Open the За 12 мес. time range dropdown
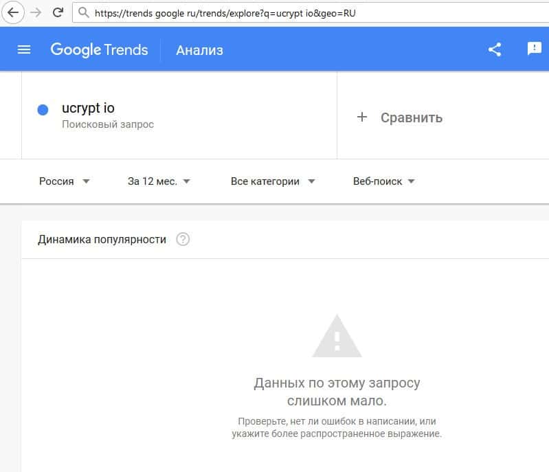The image size is (549, 472). point(159,181)
